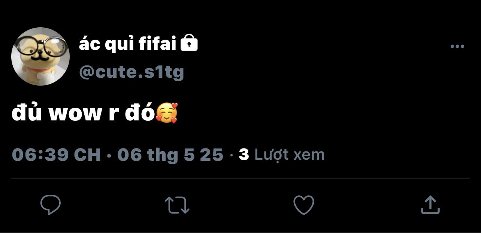Click the word wow in the tweet
Image resolution: width=481 pixels, height=233 pixels.
coord(75,114)
